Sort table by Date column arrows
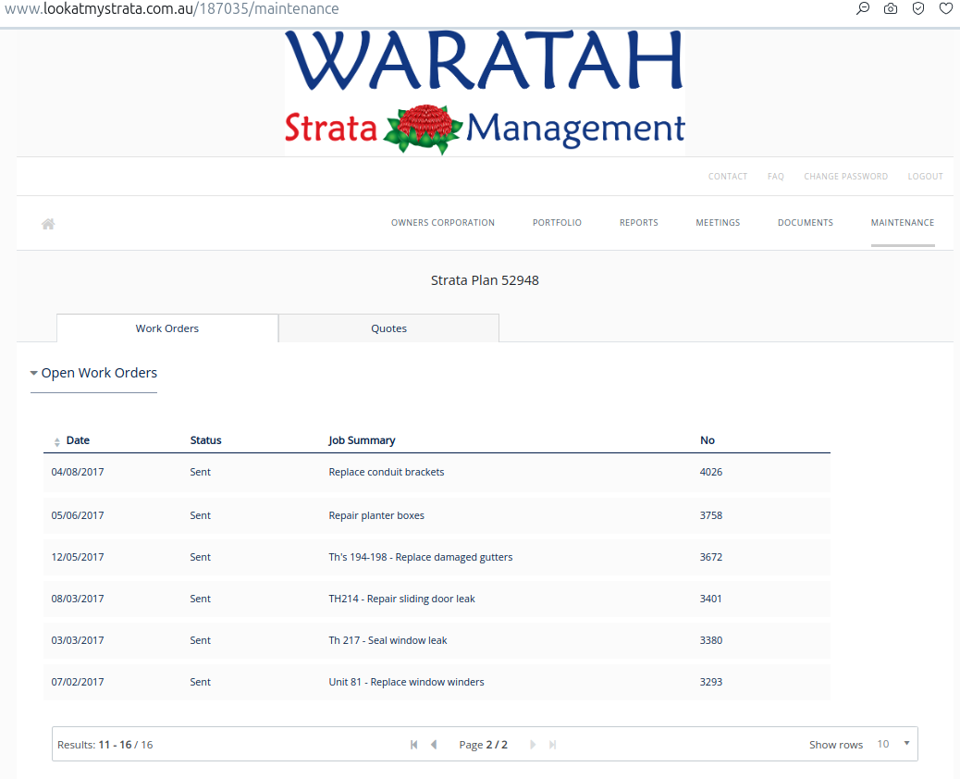Screen dimensions: 960x779 tap(57, 441)
